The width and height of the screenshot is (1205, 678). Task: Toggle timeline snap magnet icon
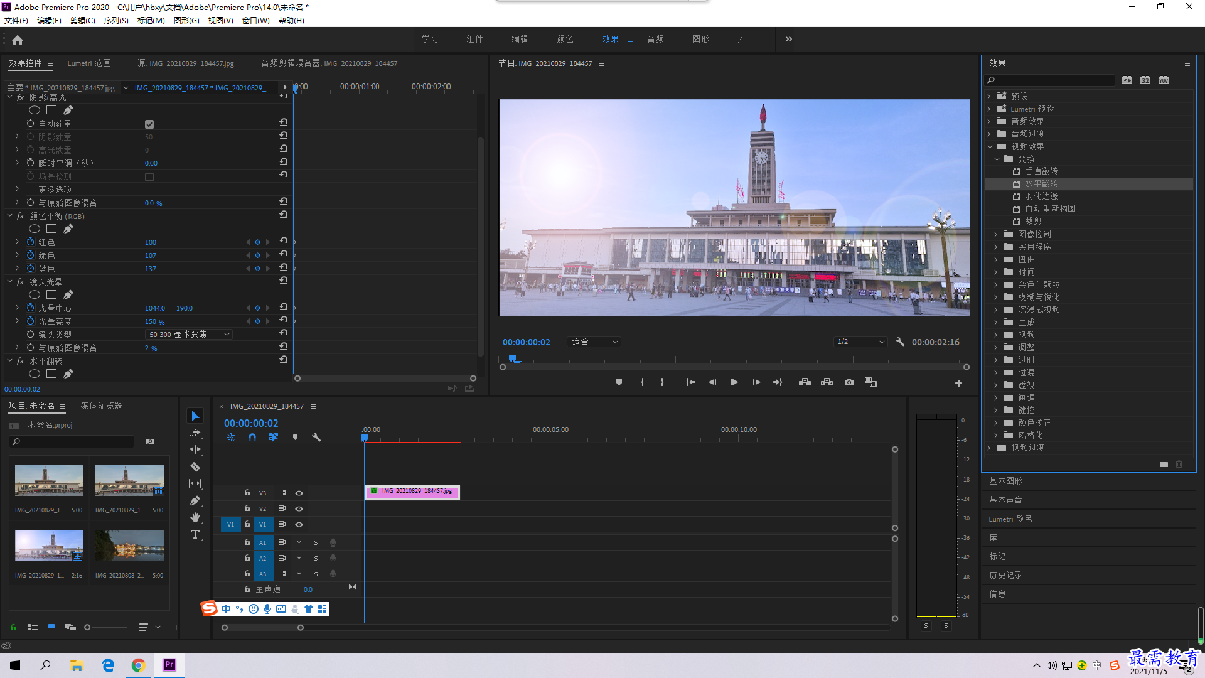click(252, 438)
